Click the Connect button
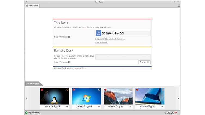This screenshot has height=115, width=205. tap(144, 62)
